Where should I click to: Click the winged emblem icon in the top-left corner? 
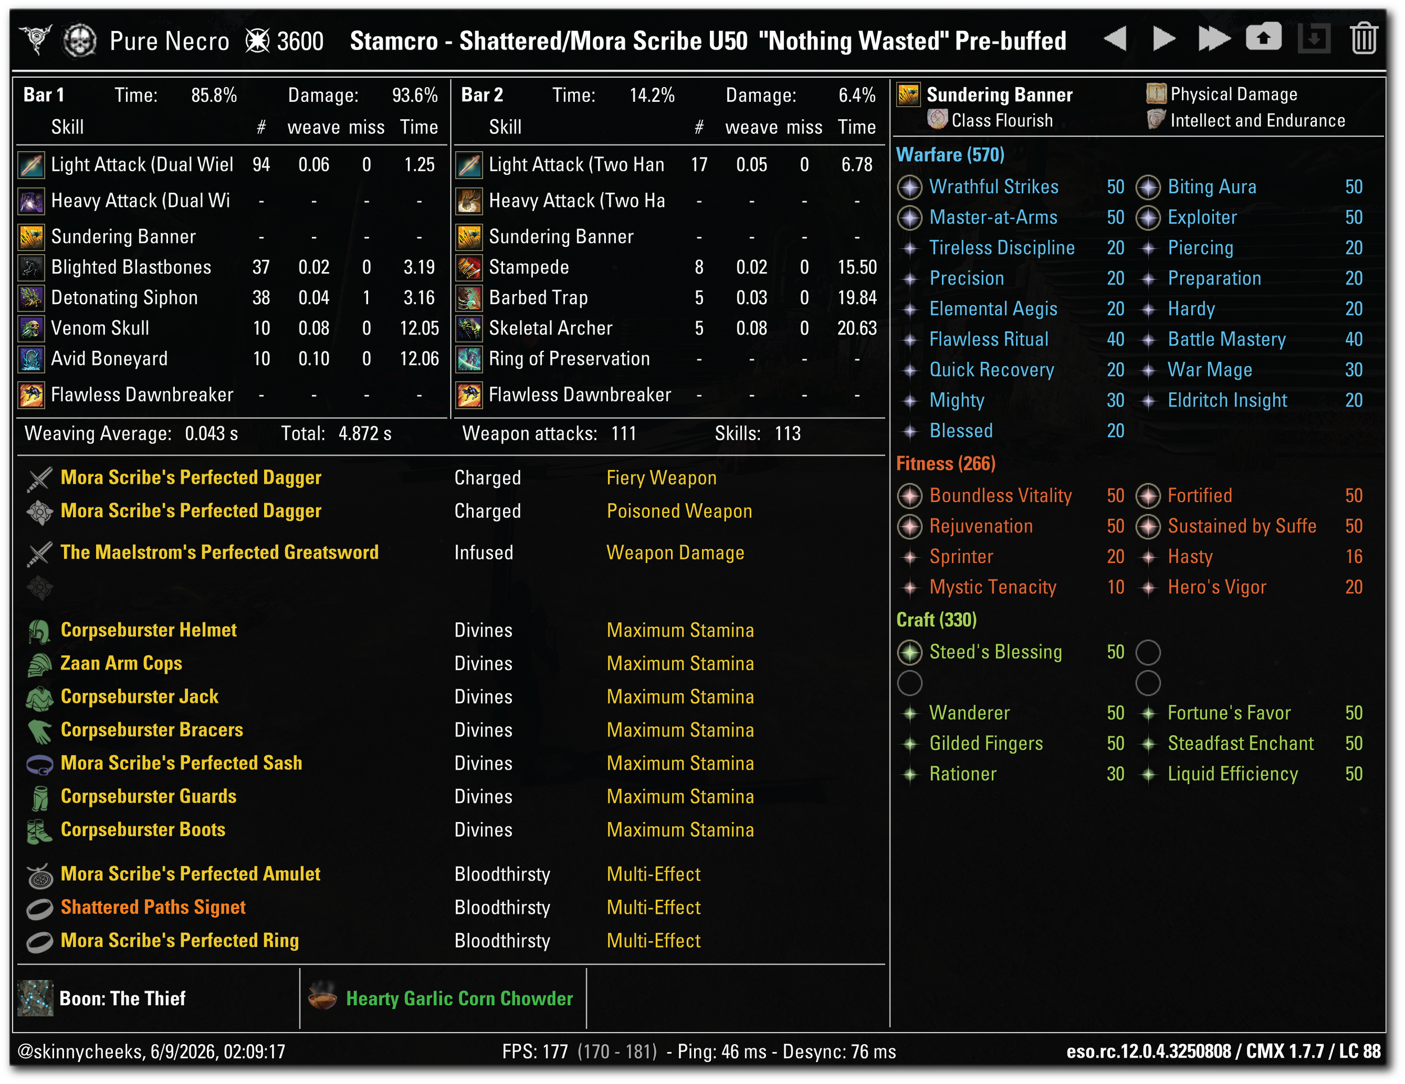click(x=35, y=39)
